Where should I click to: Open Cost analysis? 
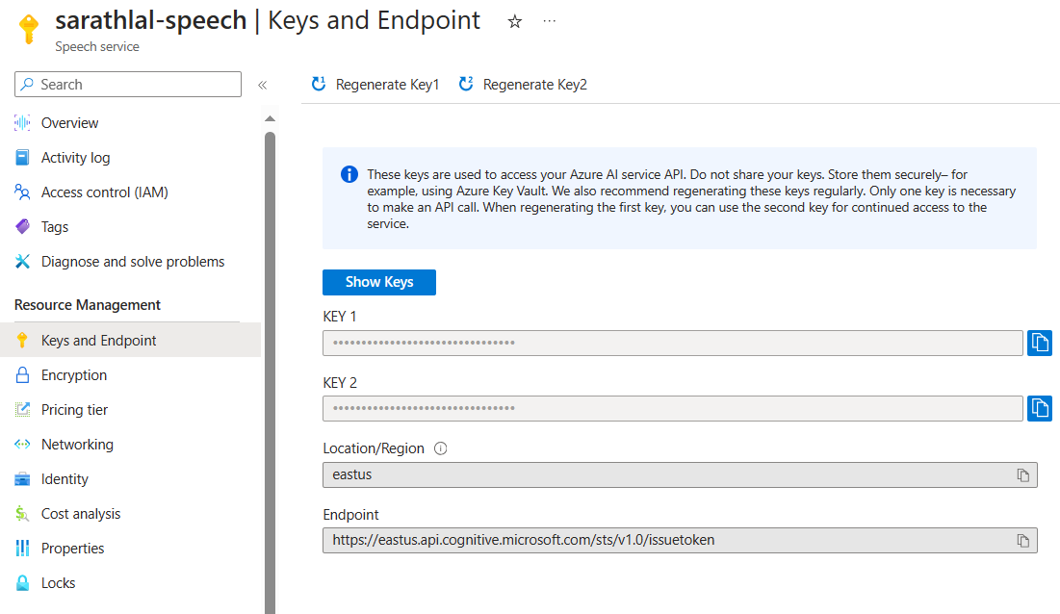click(x=83, y=513)
